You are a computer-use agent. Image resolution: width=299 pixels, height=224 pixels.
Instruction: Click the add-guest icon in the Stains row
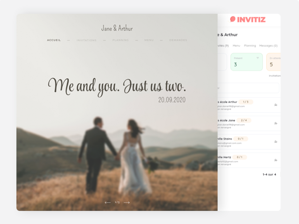coord(276,142)
